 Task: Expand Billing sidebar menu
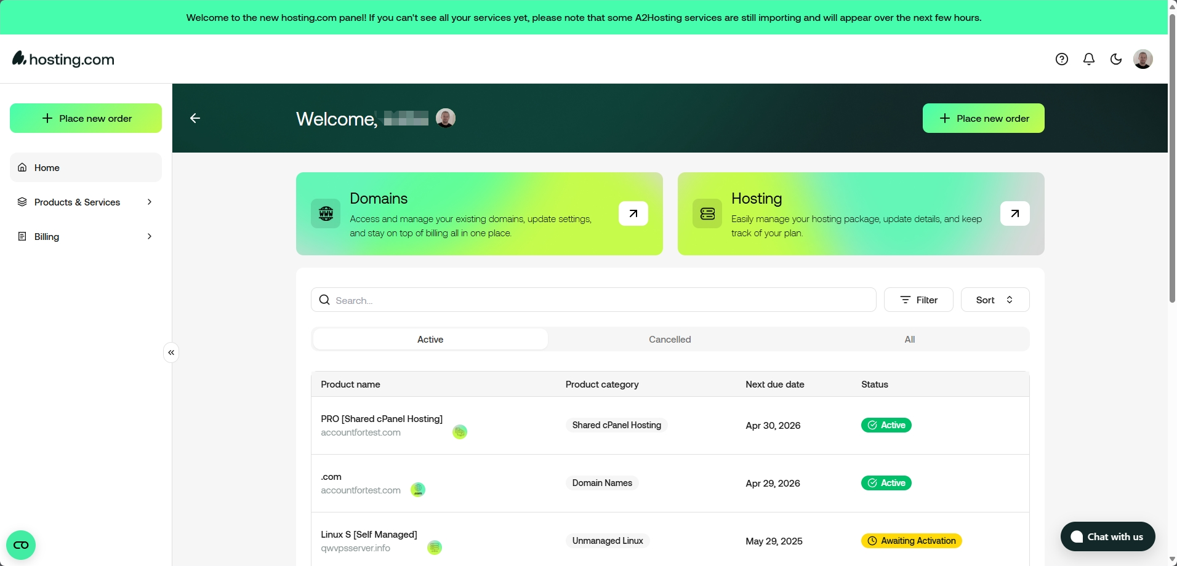coord(86,236)
